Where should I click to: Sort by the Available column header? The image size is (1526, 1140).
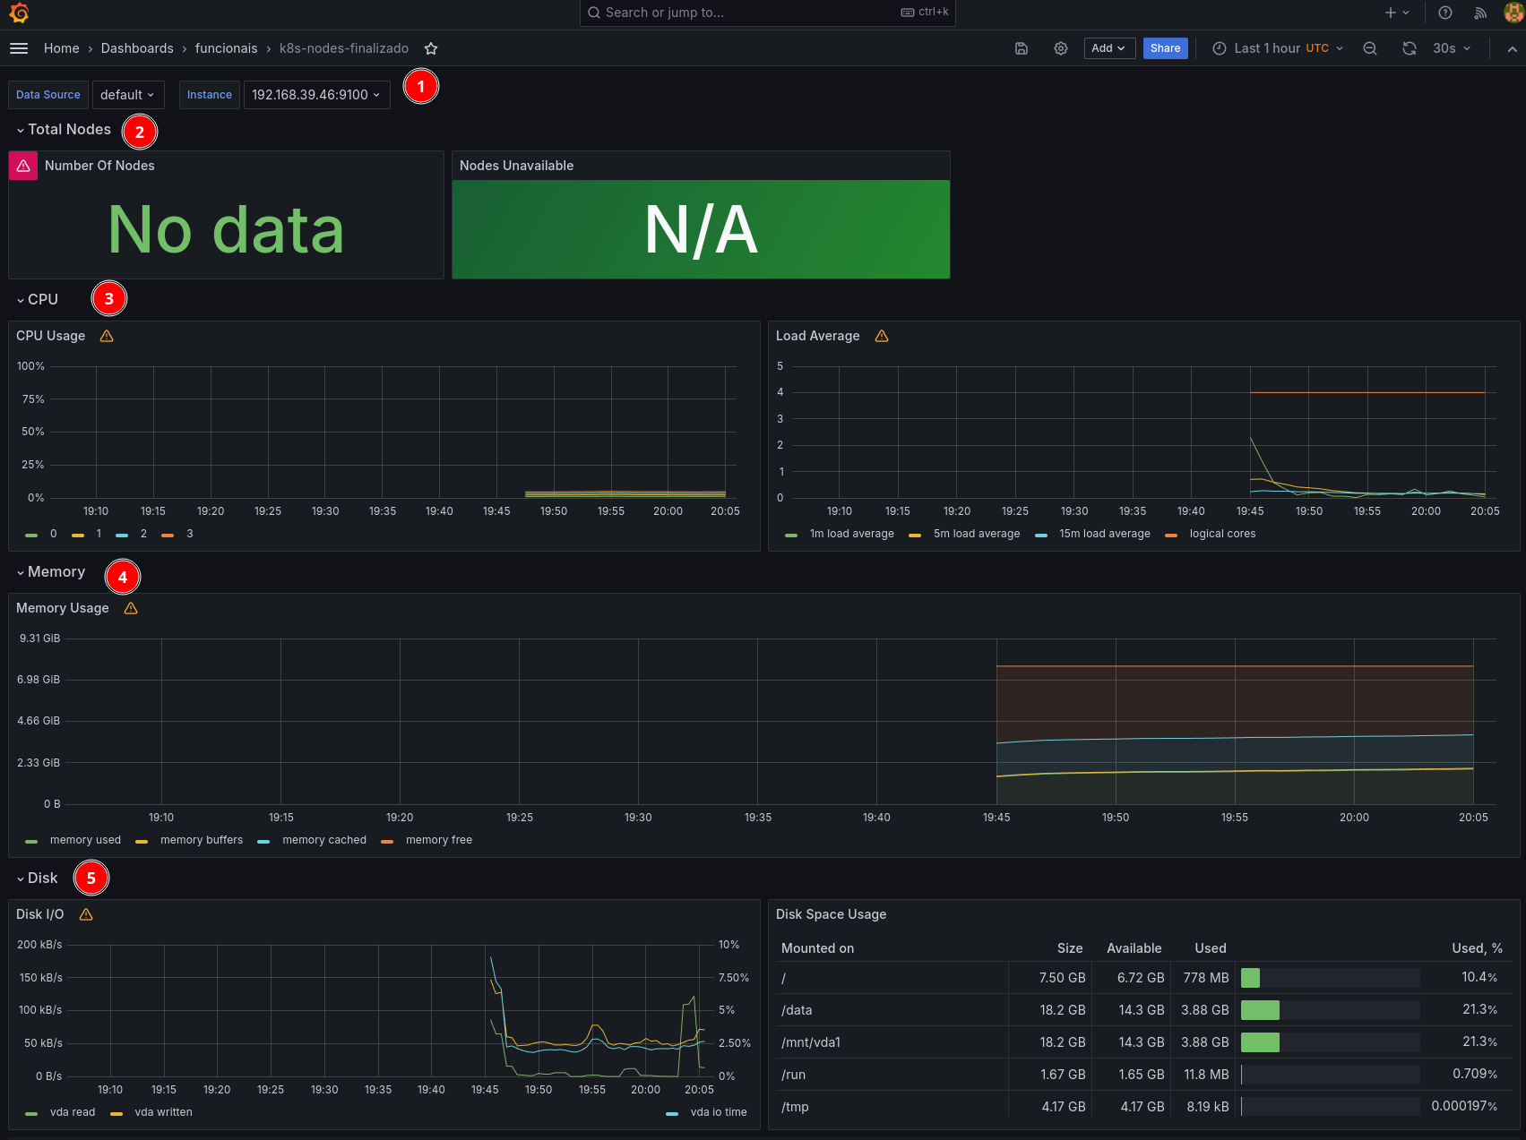[1134, 948]
